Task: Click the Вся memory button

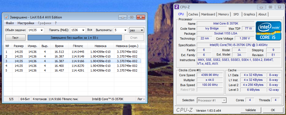Action: click(x=89, y=30)
